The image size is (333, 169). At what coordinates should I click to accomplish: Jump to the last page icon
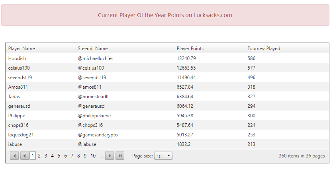tap(120, 155)
